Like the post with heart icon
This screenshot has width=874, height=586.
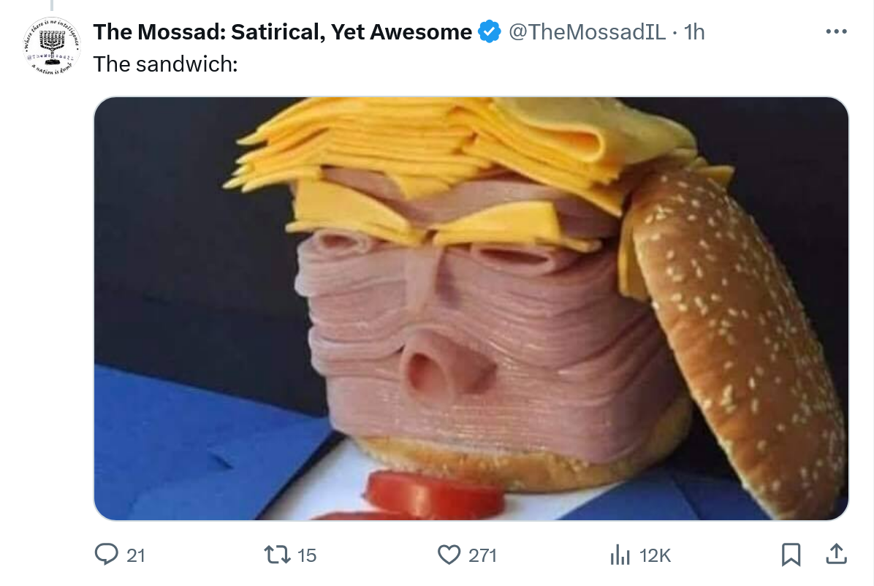(449, 555)
